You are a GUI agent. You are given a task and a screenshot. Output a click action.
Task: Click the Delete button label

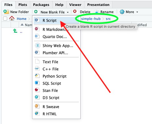tap(85, 12)
